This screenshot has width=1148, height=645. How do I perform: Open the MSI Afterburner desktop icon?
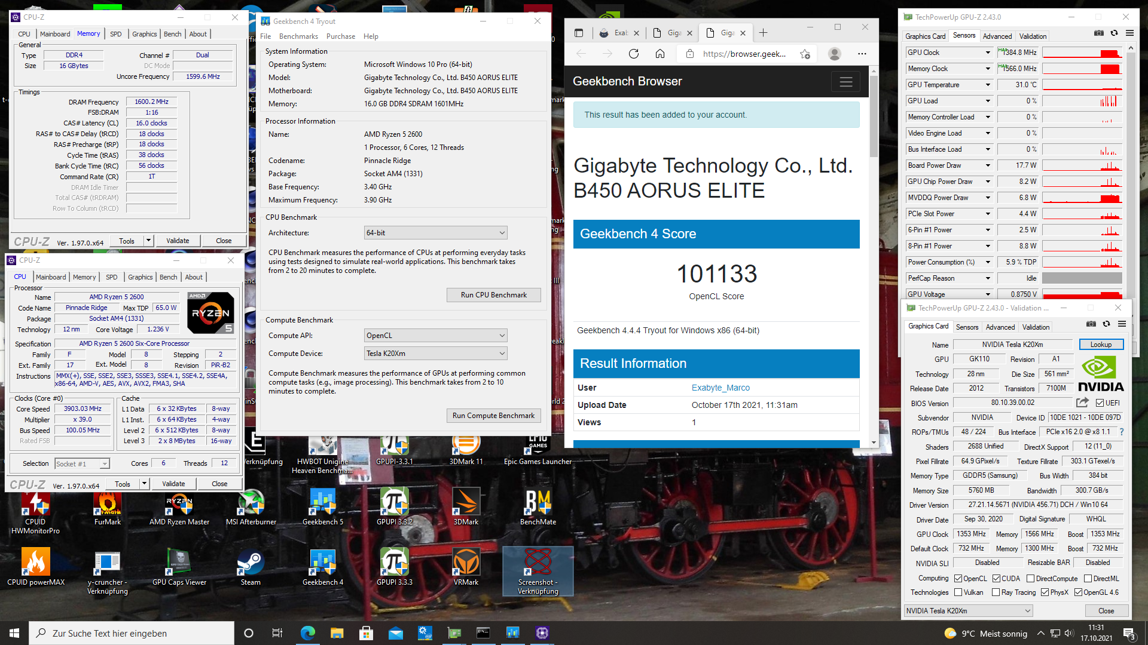(251, 507)
